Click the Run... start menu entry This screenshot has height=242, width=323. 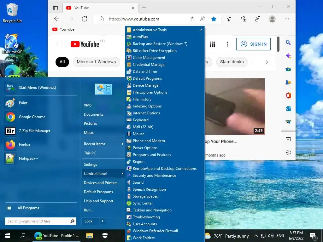pyautogui.click(x=103, y=210)
